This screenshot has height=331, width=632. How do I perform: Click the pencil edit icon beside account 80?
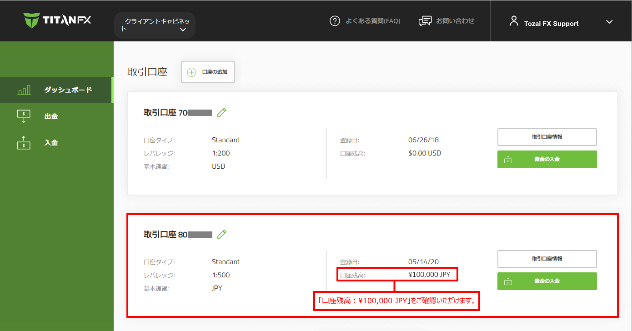(221, 234)
